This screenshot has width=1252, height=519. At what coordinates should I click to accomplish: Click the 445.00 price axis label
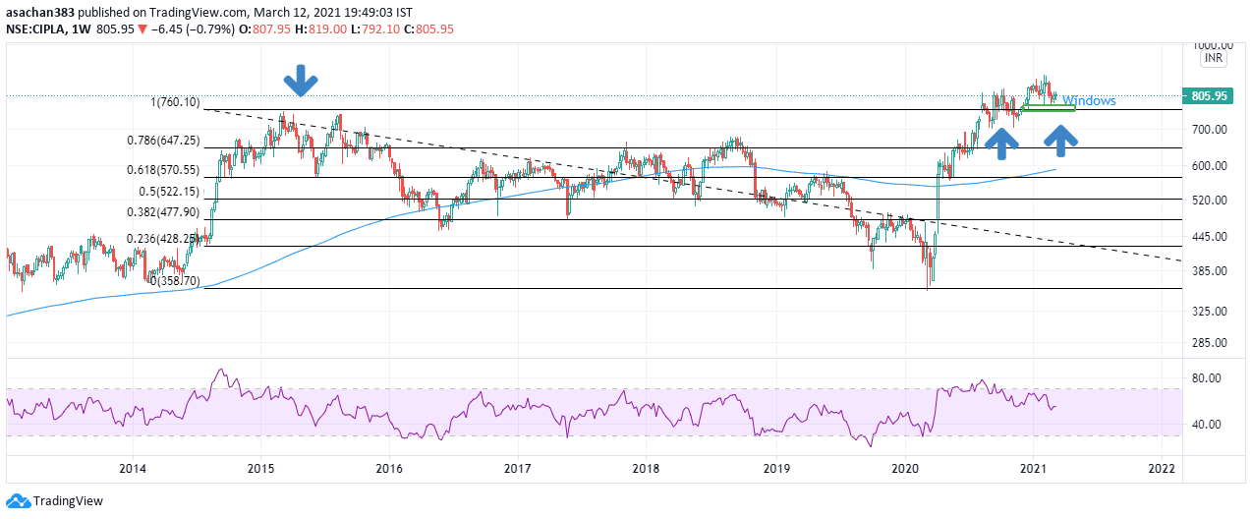click(1209, 236)
